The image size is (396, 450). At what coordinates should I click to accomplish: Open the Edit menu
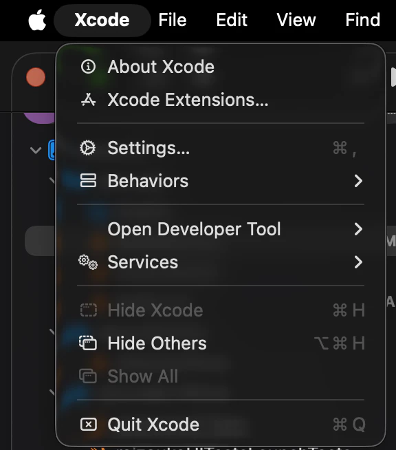point(232,20)
